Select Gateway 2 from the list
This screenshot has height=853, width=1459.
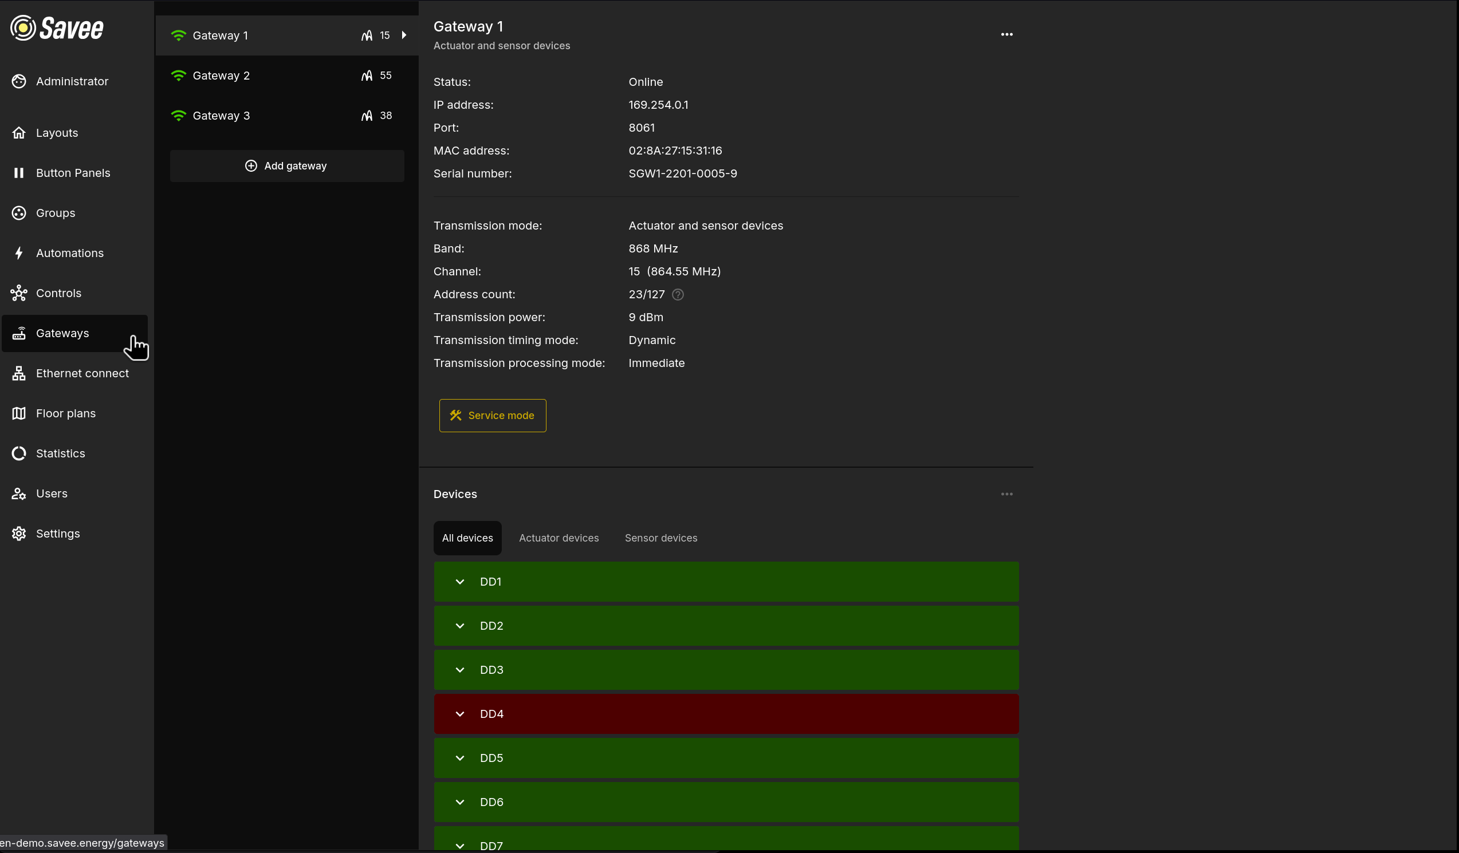click(x=221, y=75)
